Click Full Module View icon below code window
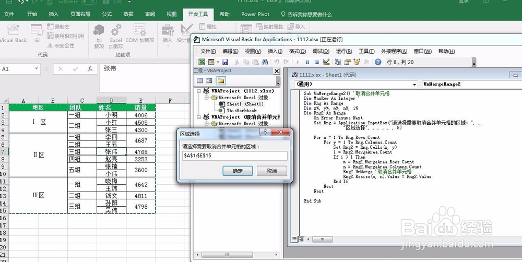This screenshot has width=522, height=262. [301, 239]
